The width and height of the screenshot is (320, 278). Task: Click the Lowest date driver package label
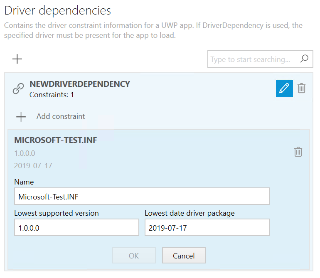click(190, 213)
